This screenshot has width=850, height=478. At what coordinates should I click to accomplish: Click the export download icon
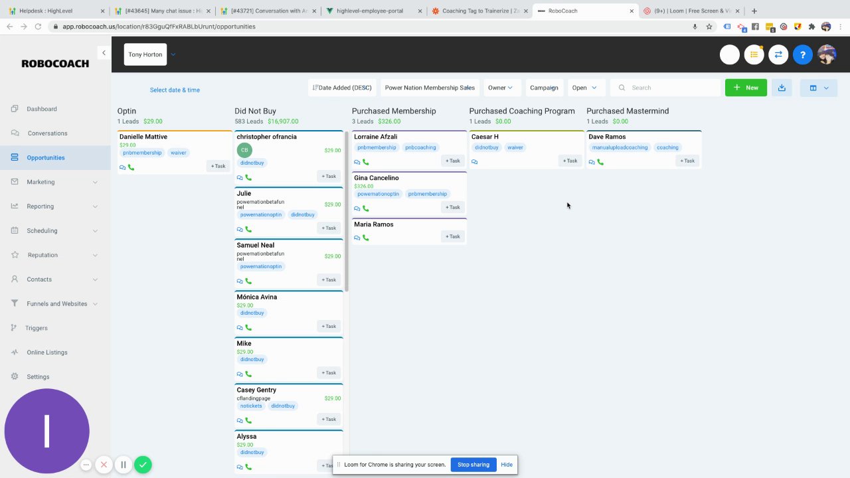(x=782, y=88)
